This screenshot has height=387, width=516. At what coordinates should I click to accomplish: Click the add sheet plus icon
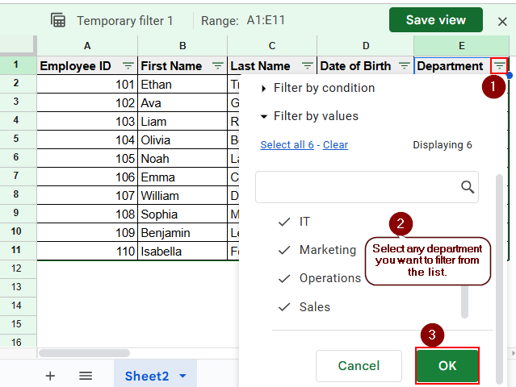tap(50, 376)
